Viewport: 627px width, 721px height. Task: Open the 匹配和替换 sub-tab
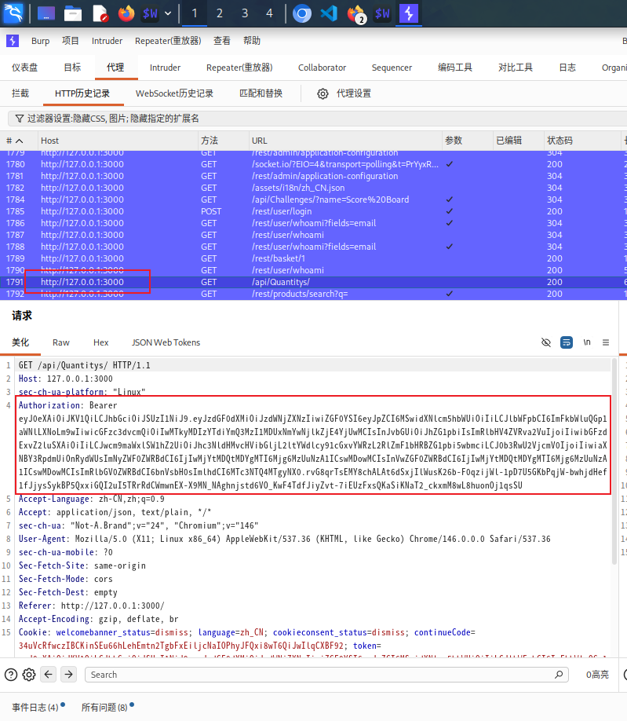point(261,93)
